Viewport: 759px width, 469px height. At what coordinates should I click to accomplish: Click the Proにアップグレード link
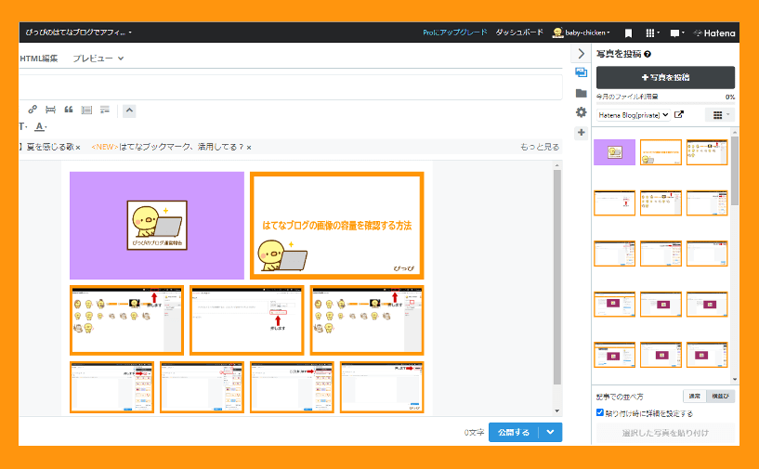454,33
